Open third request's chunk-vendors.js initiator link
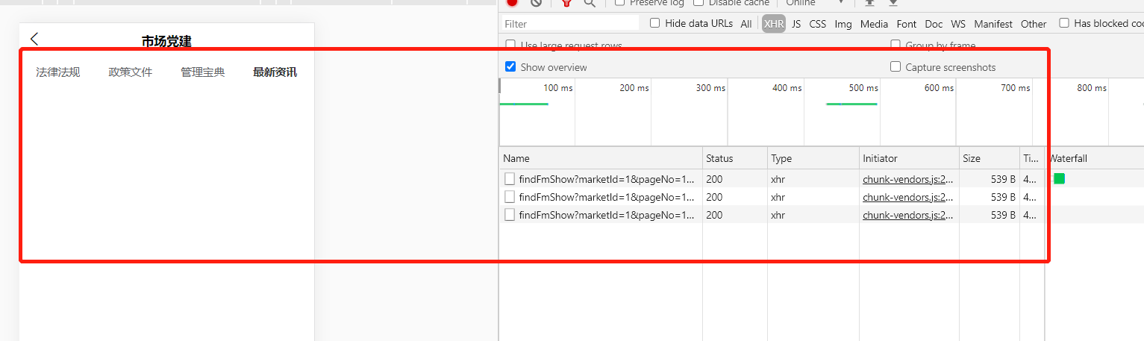 point(908,215)
